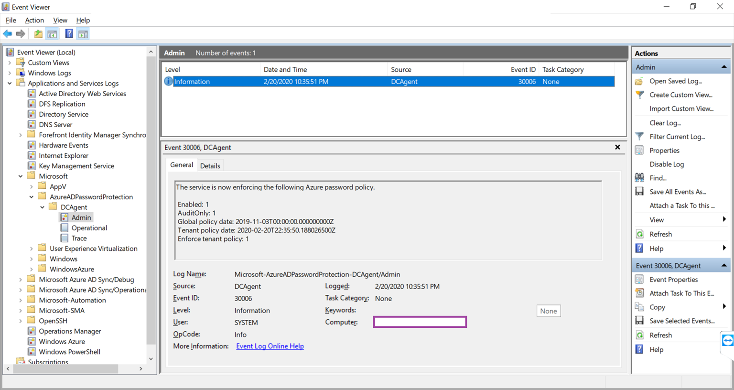Open the File menu

pos(11,20)
